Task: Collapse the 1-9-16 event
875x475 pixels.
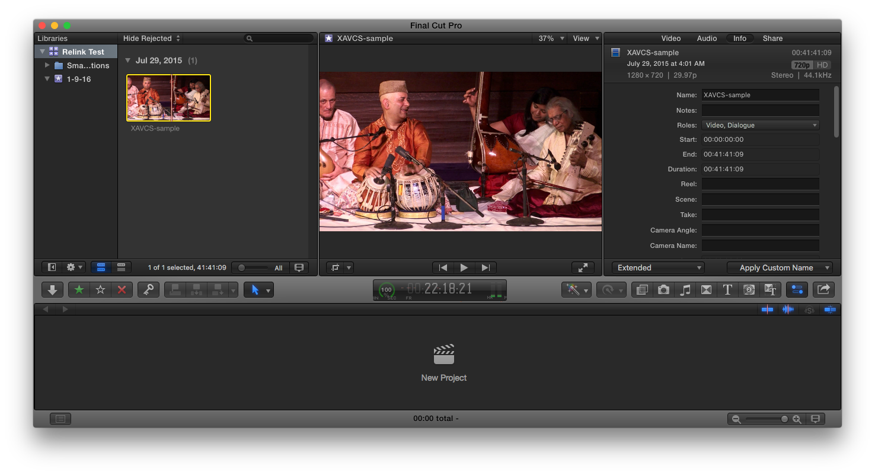Action: click(x=47, y=79)
